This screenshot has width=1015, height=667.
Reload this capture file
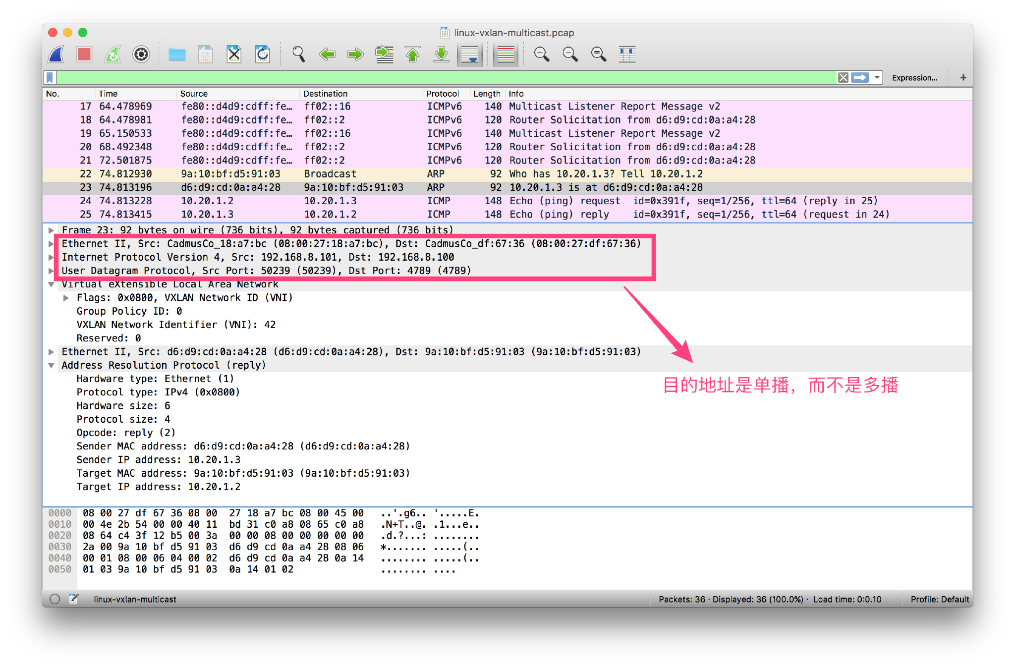(x=262, y=54)
